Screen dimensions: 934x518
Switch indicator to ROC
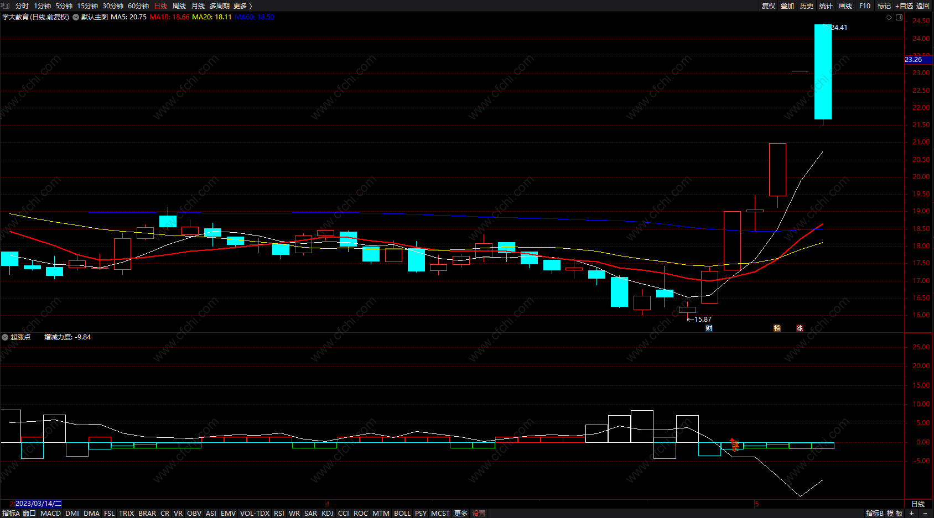click(x=361, y=513)
